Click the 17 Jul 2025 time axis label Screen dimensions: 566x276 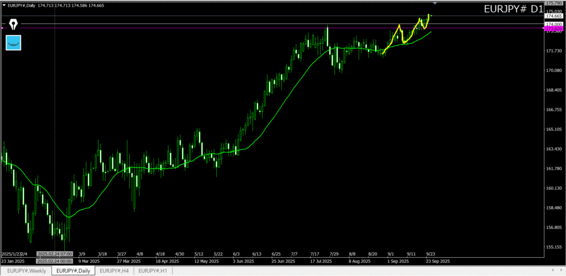pyautogui.click(x=321, y=261)
